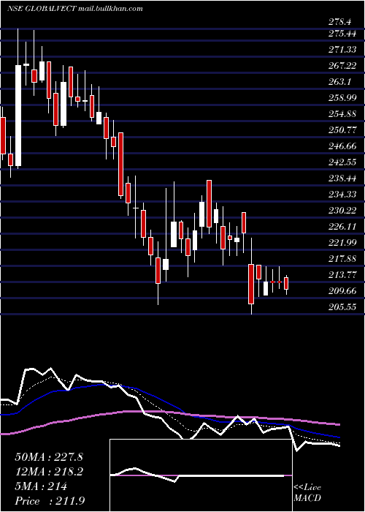Click the 250.77 price axis label
Screen dimensions: 365x512
(344, 130)
